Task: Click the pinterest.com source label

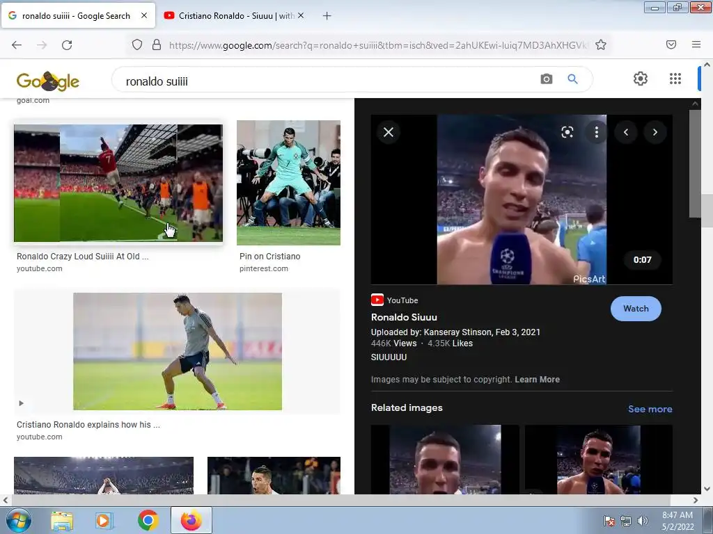Action: (x=264, y=268)
